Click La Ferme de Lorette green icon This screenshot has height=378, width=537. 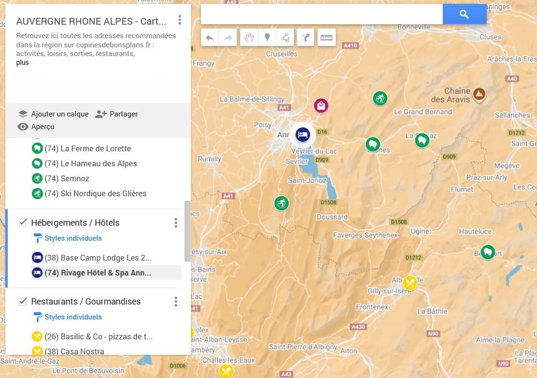(37, 148)
